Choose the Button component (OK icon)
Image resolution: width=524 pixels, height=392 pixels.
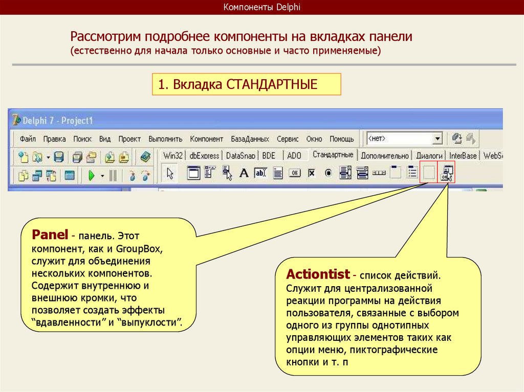(x=294, y=173)
